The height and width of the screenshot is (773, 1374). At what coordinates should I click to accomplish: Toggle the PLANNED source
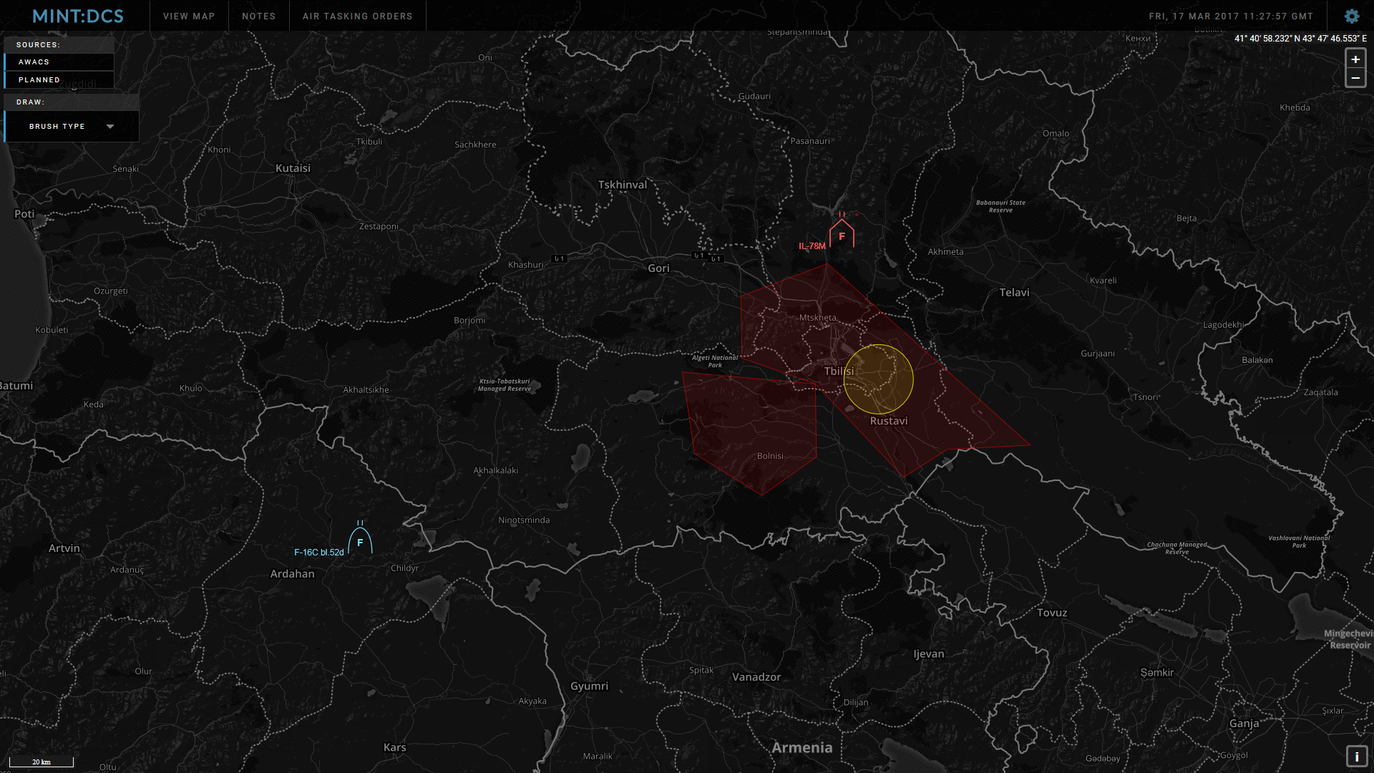click(59, 80)
